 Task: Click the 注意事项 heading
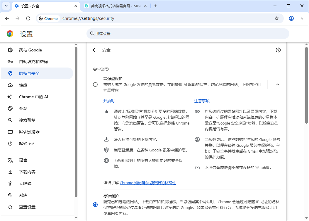pyautogui.click(x=202, y=101)
